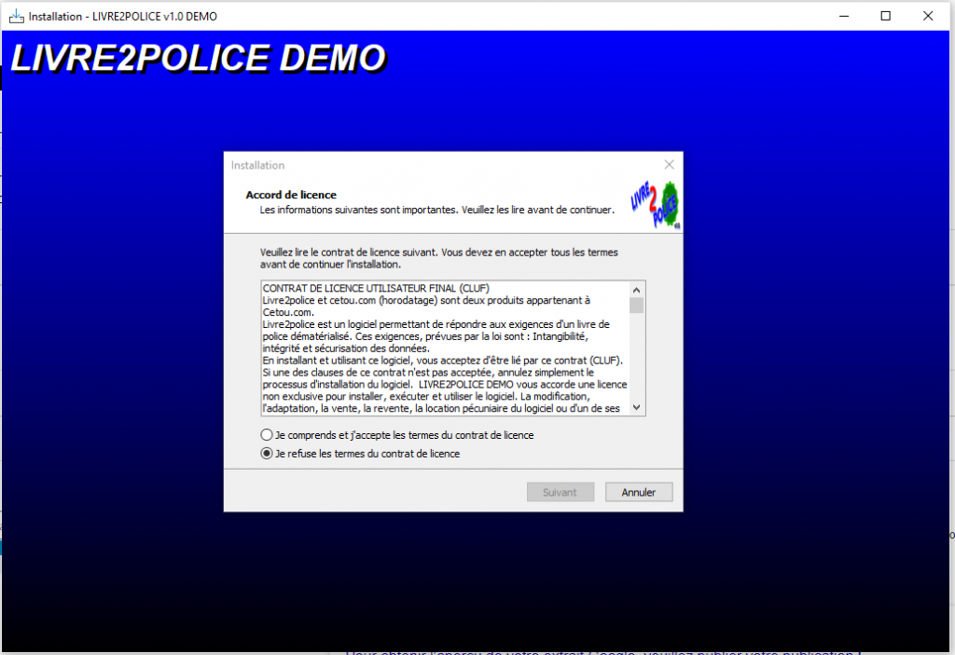955x655 pixels.
Task: Click the installer icon in the title bar
Action: point(16,16)
